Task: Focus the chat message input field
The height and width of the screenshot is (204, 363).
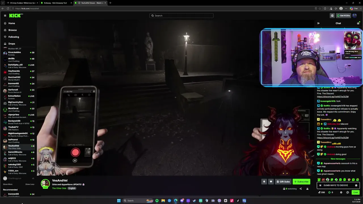Action: click(338, 185)
